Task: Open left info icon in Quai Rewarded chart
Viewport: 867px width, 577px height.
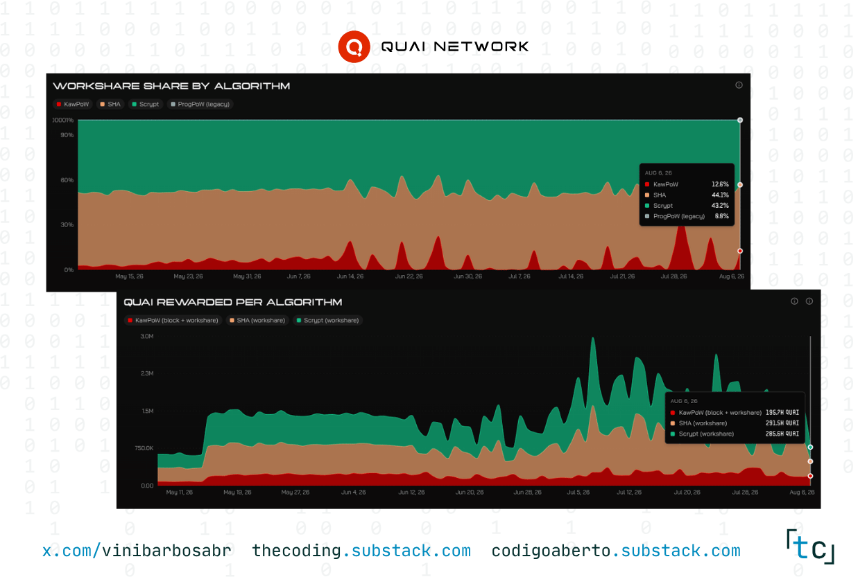Action: click(795, 301)
